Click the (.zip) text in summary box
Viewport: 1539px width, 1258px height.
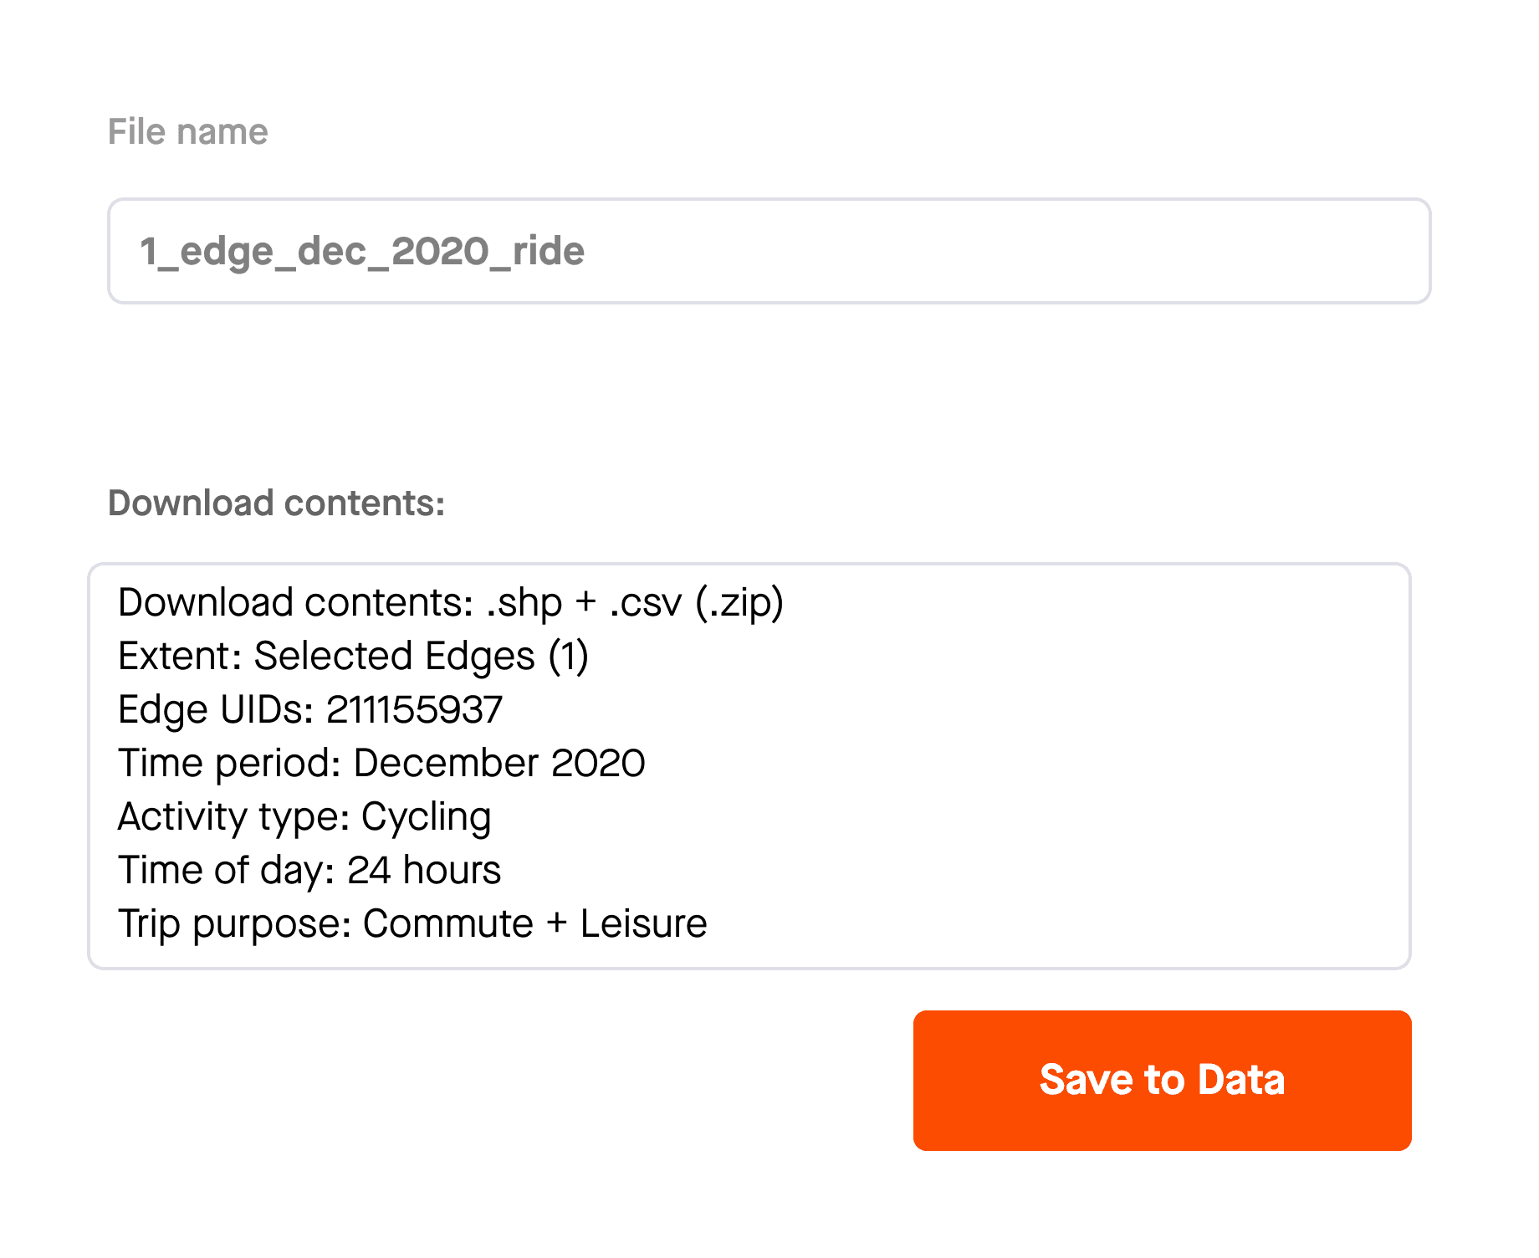(x=739, y=603)
